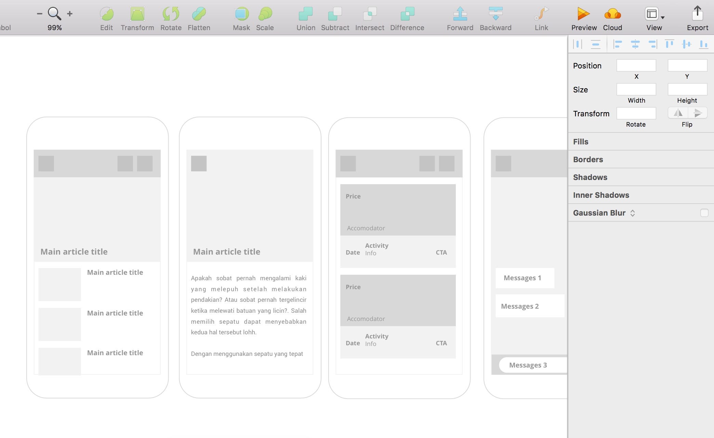Change blur type via Gaussian Blur stepper
Image resolution: width=714 pixels, height=438 pixels.
tap(633, 213)
